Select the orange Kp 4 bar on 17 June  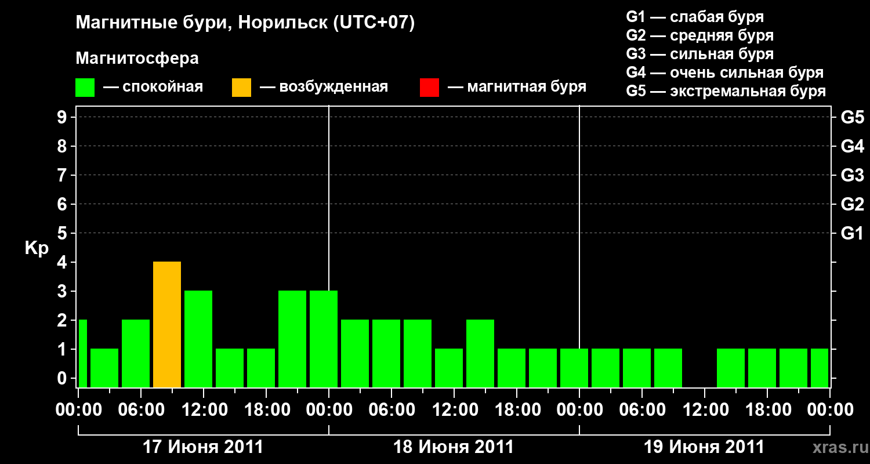[x=167, y=324]
